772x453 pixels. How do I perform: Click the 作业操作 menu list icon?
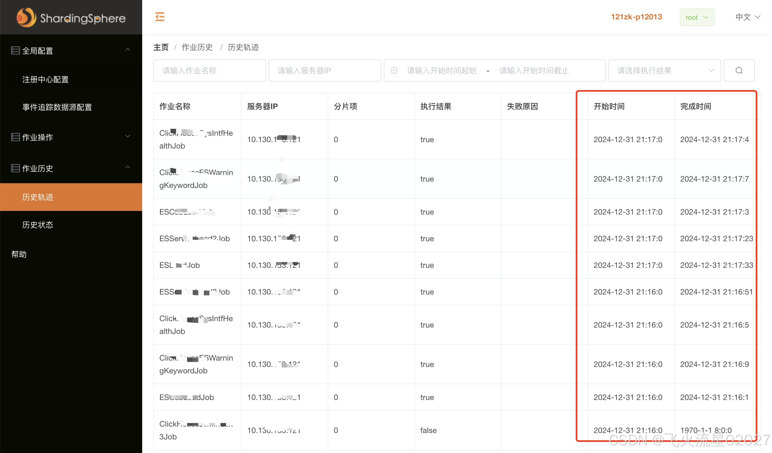(15, 137)
